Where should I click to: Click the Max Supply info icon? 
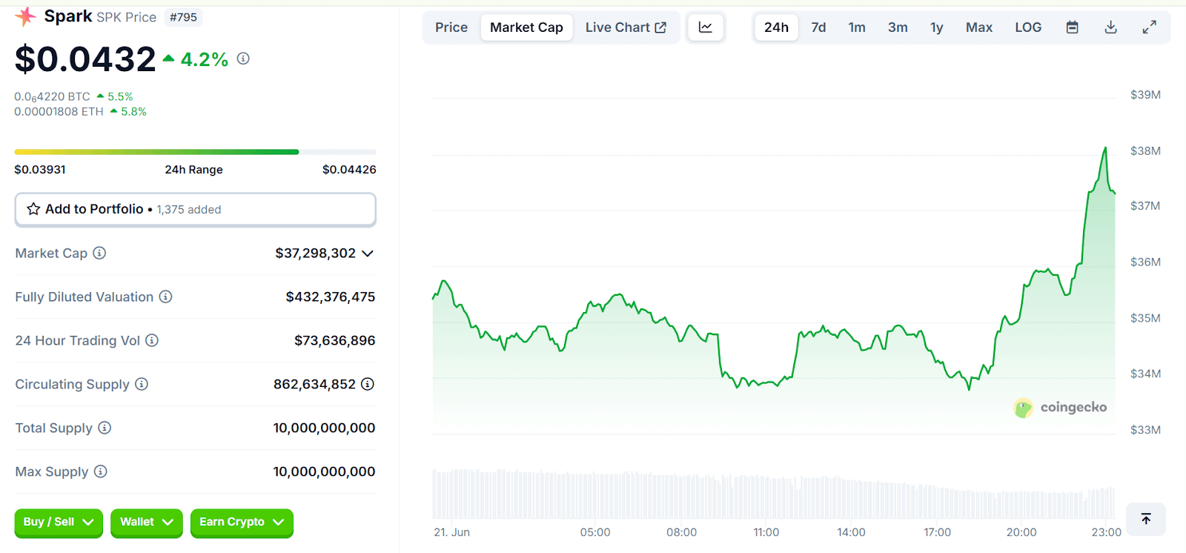coord(101,471)
